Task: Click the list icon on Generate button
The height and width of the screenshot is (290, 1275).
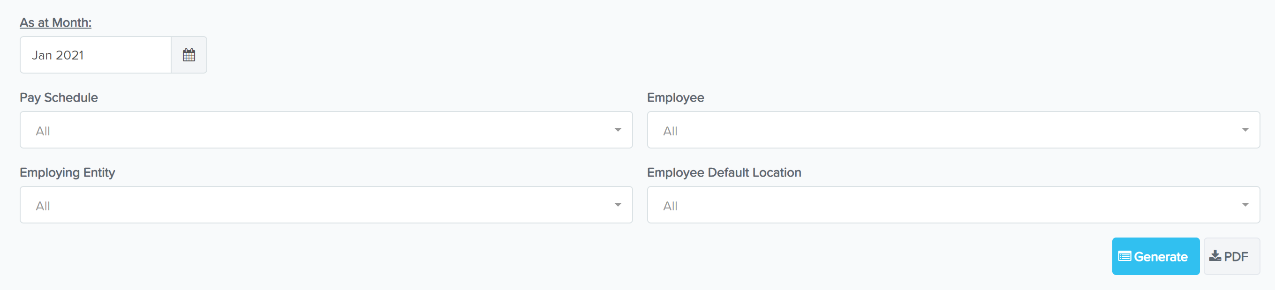Action: point(1124,256)
